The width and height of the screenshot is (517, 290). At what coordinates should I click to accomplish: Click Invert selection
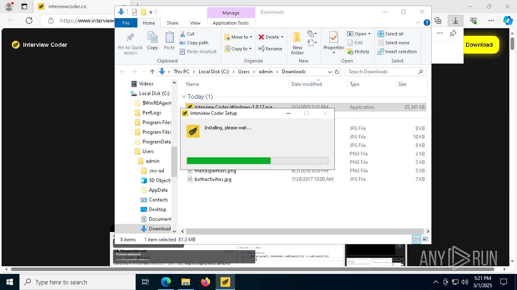[x=397, y=52]
